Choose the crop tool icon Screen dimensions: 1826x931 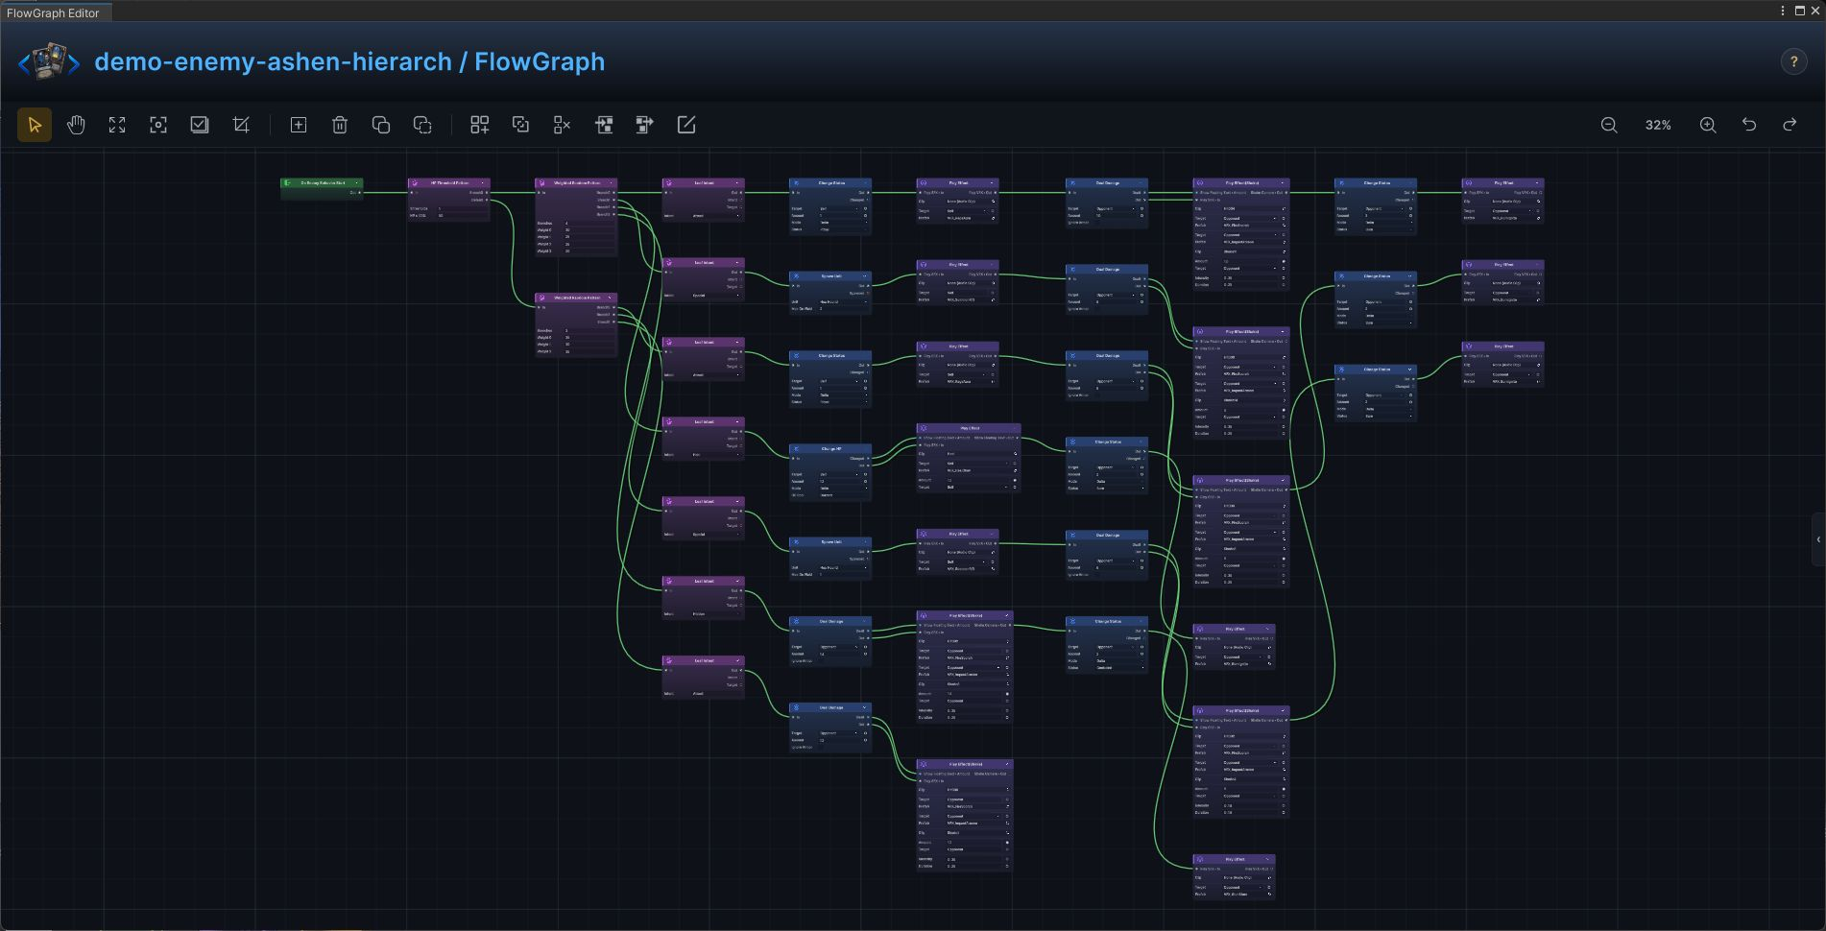coord(241,125)
